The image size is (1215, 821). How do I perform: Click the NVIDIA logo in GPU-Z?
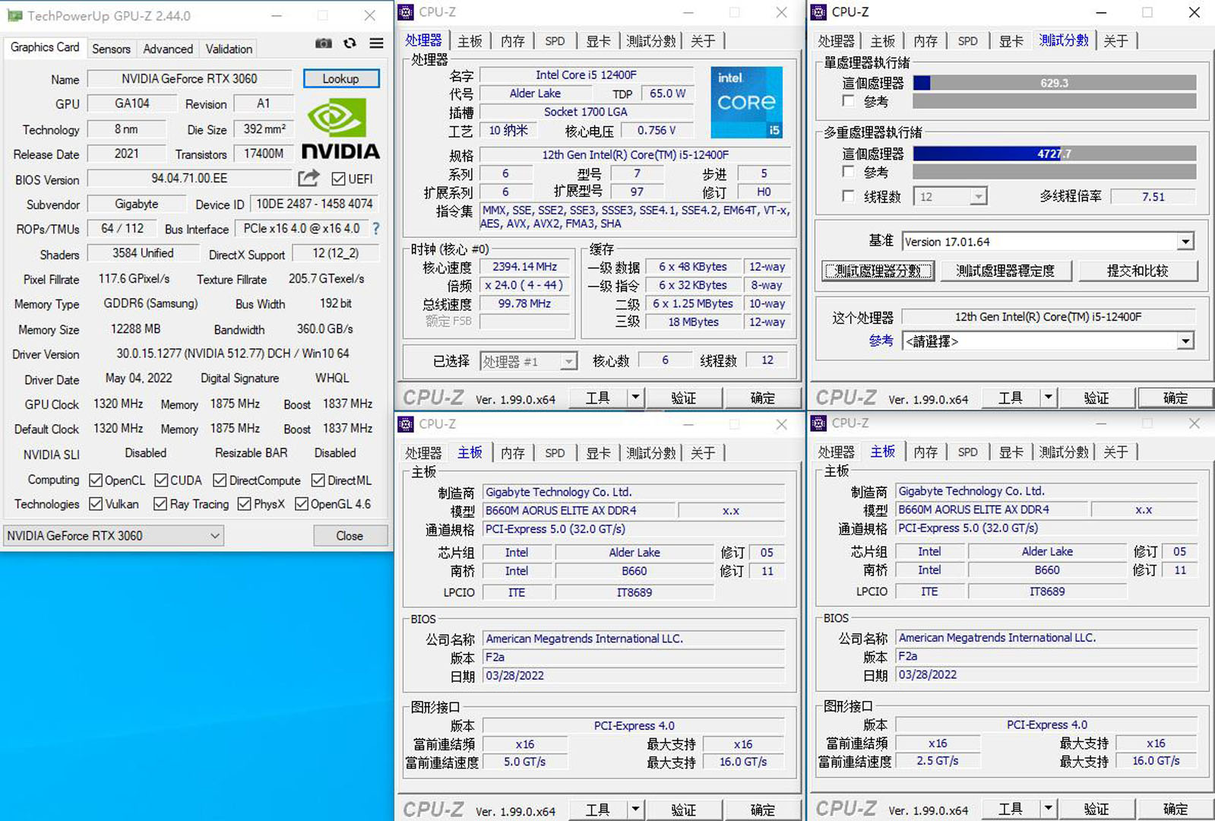[340, 130]
